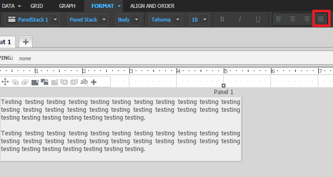This screenshot has height=177, width=333.
Task: Open the GRID menu
Action: [x=36, y=6]
